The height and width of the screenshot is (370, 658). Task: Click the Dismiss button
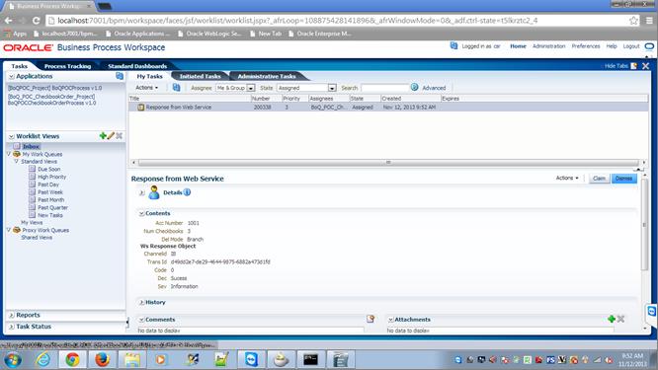(623, 179)
